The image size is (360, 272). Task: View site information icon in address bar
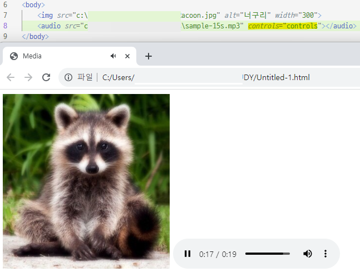point(68,77)
